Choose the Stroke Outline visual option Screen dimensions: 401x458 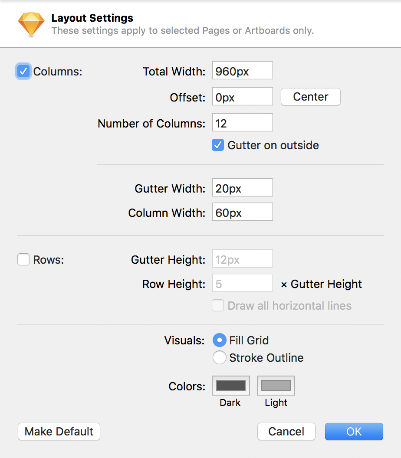[220, 357]
